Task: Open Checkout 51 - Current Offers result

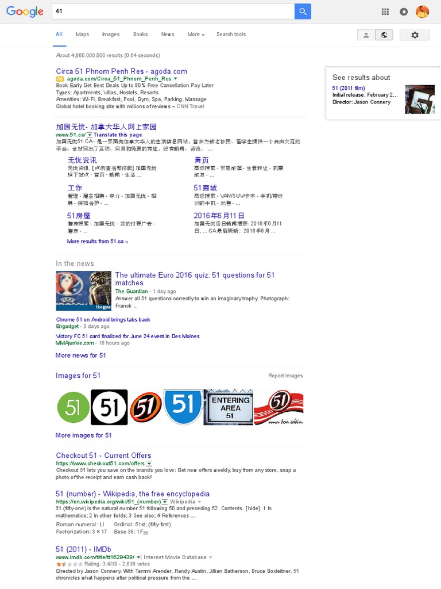Action: pyautogui.click(x=103, y=456)
